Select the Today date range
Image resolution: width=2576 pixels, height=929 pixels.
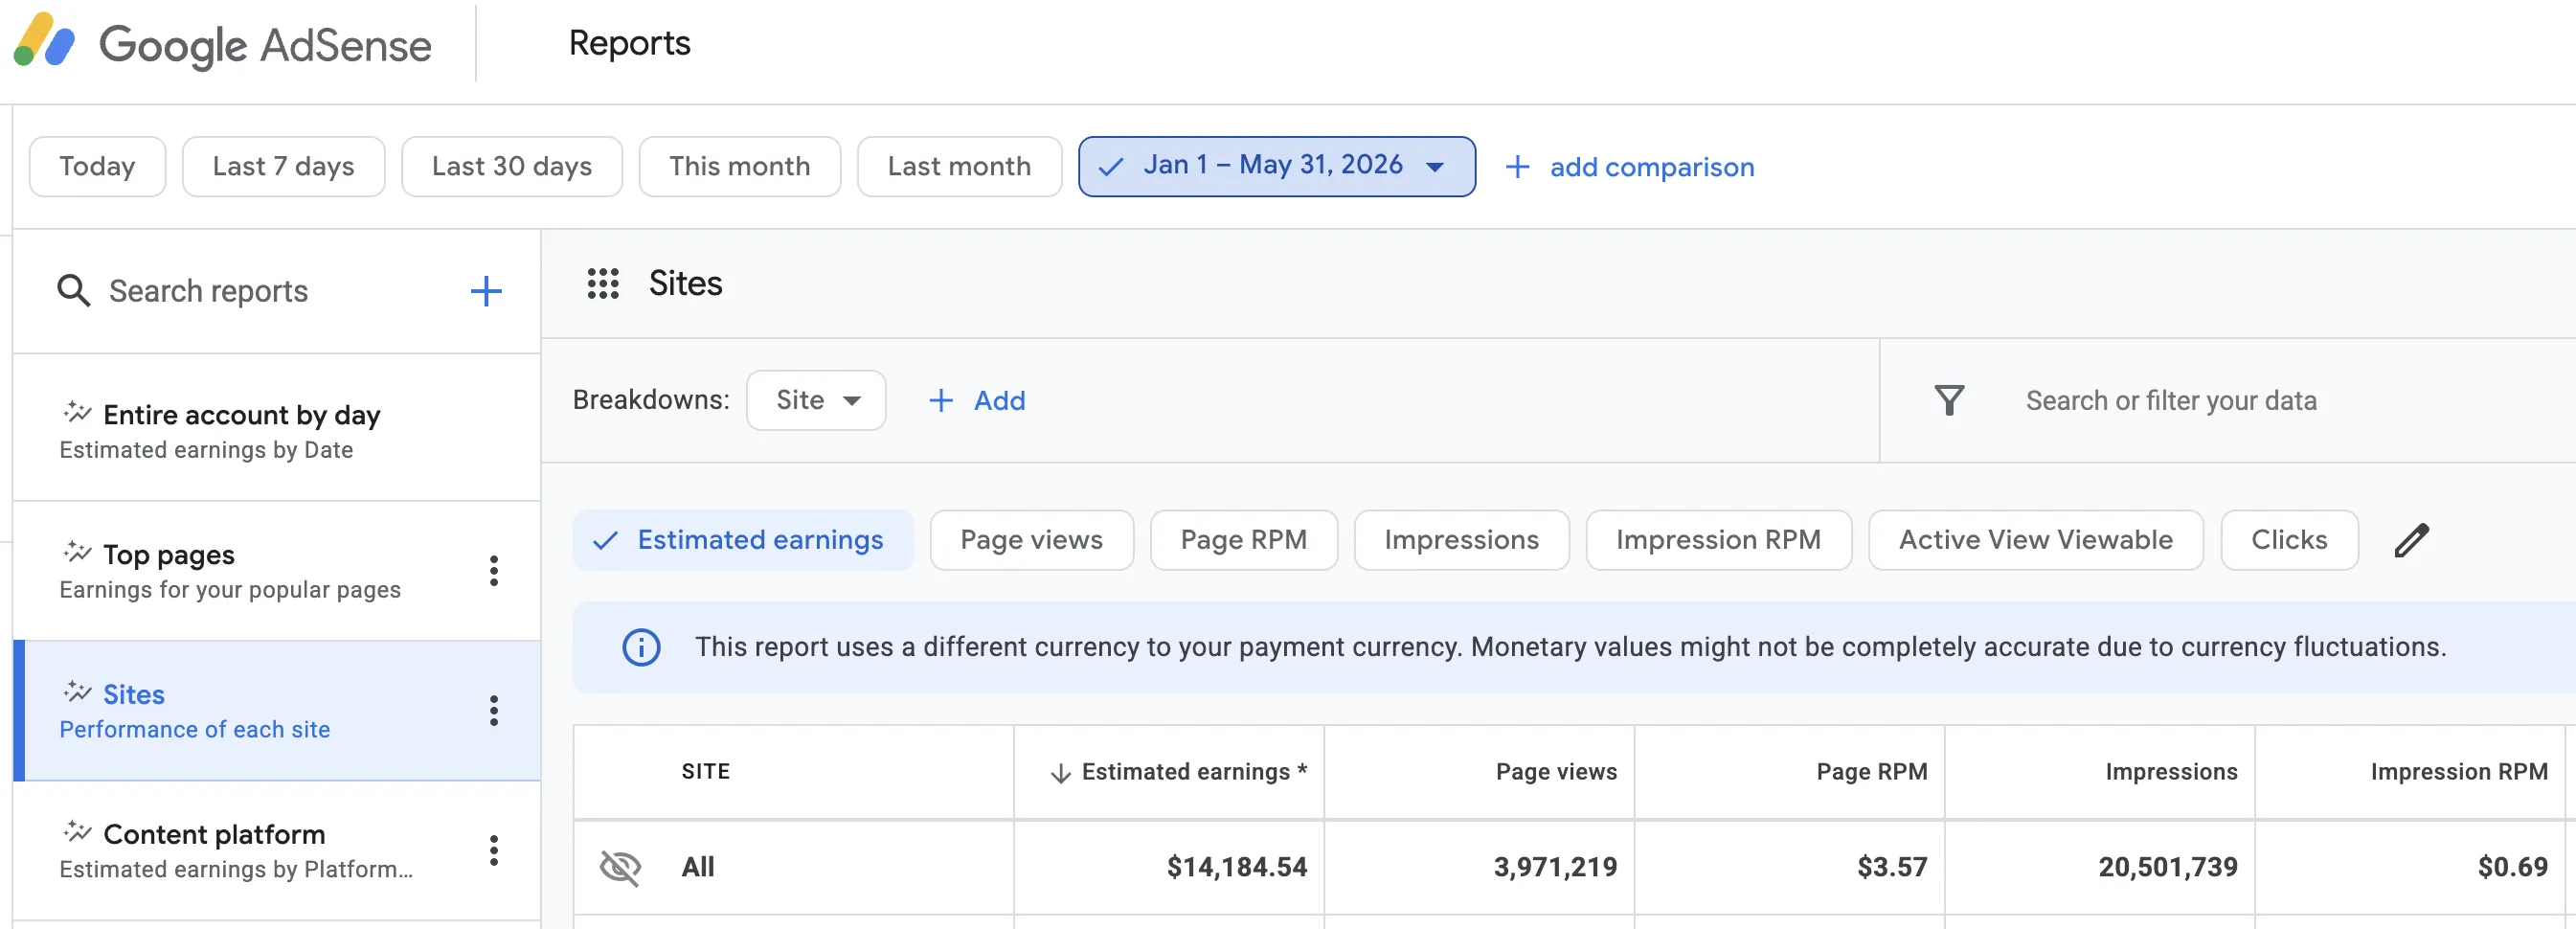point(97,167)
